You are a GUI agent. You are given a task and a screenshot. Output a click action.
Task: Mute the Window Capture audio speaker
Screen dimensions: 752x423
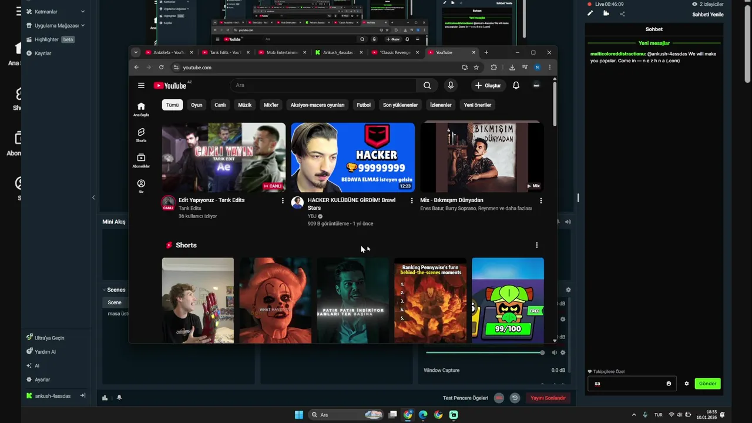554,352
